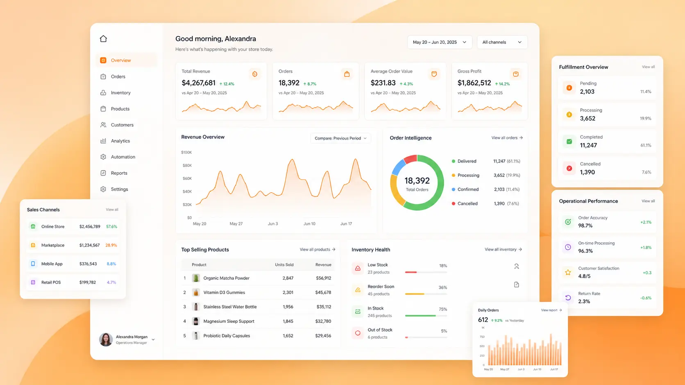Click the icon at right of Low Stock row

pos(517,266)
